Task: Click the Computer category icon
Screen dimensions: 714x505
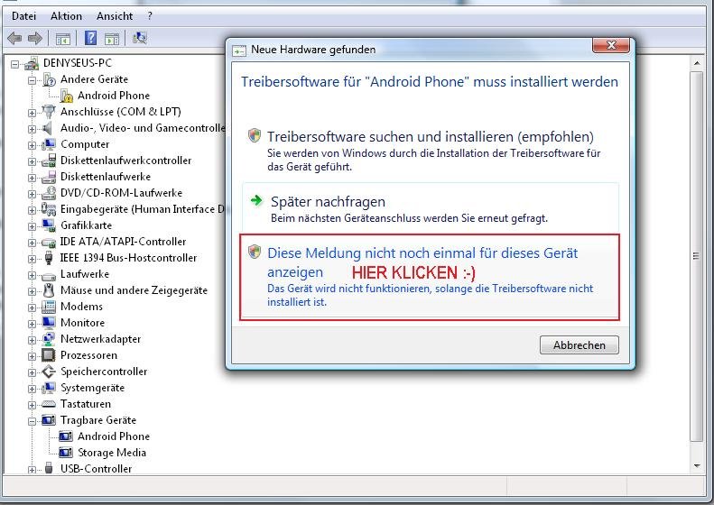Action: [49, 144]
